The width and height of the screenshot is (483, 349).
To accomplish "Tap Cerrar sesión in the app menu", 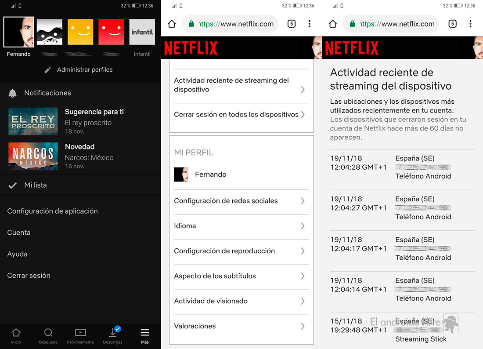I will [29, 276].
